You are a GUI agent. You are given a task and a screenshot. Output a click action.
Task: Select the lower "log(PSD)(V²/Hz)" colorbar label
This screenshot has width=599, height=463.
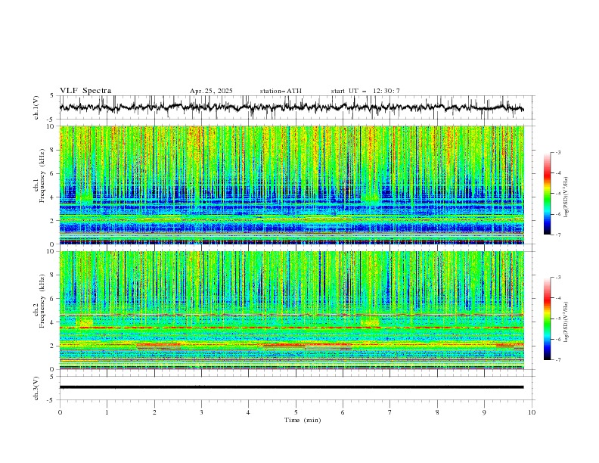coord(566,322)
